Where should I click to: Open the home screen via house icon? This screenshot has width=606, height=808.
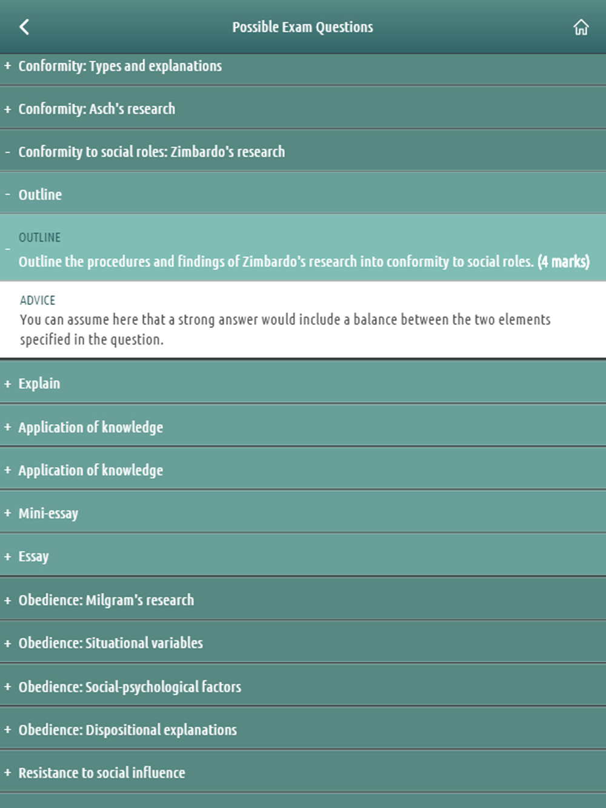[581, 27]
